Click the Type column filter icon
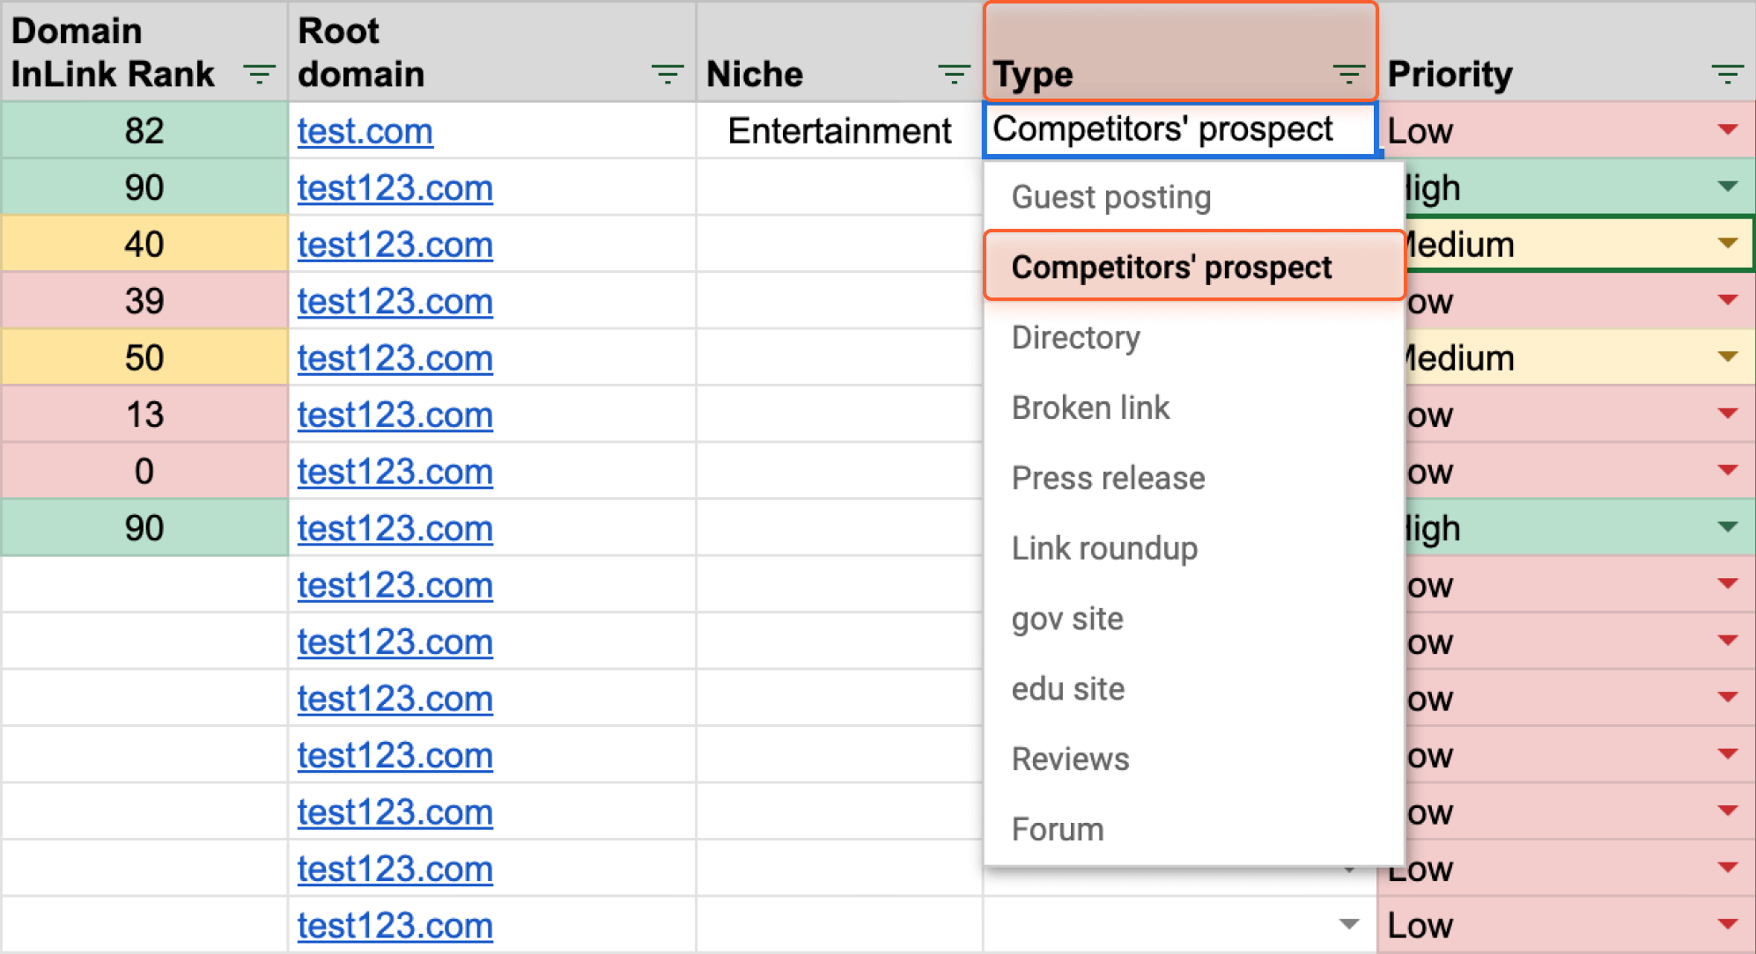 [x=1348, y=75]
